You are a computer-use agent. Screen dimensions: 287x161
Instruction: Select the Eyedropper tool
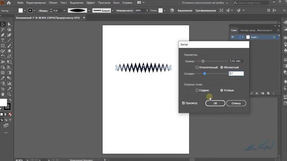click(3, 78)
